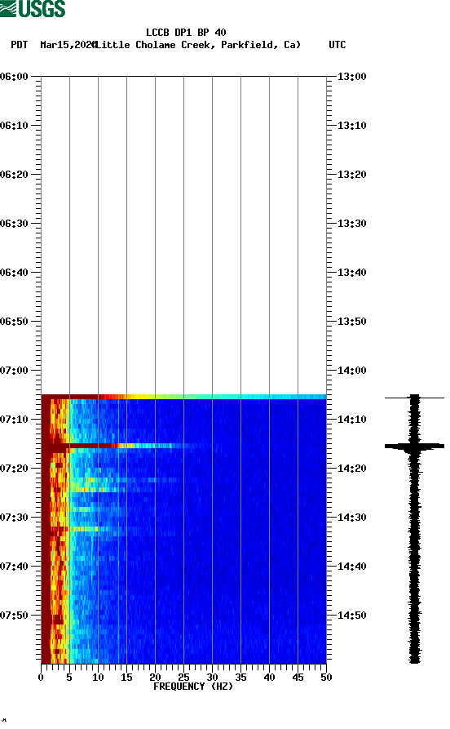Click the '13:30' UTC time label

pyautogui.click(x=351, y=224)
